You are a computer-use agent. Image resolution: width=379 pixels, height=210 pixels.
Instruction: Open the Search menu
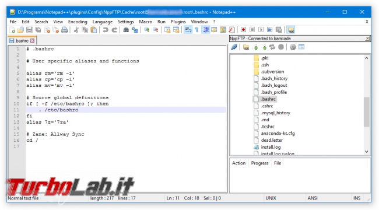[41, 22]
